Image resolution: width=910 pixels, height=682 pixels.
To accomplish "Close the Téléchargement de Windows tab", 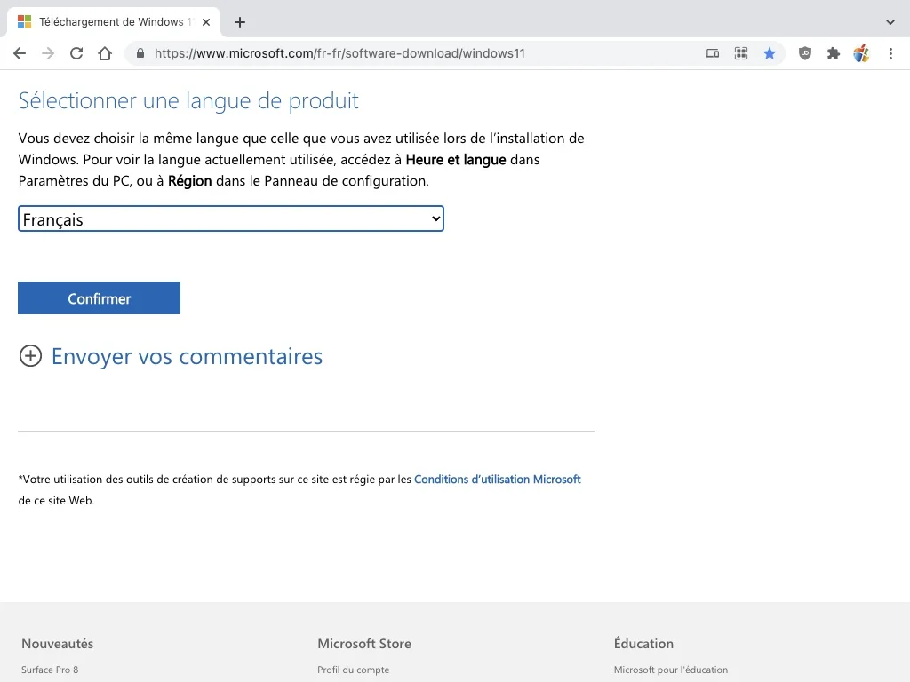I will click(206, 22).
